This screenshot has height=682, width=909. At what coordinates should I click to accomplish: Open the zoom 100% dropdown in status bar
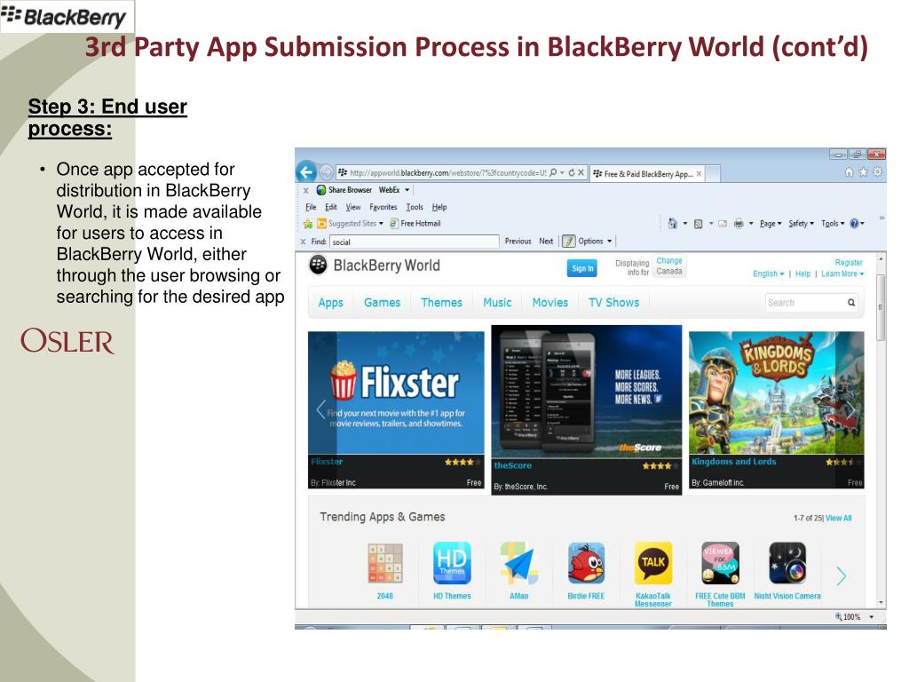[x=872, y=617]
